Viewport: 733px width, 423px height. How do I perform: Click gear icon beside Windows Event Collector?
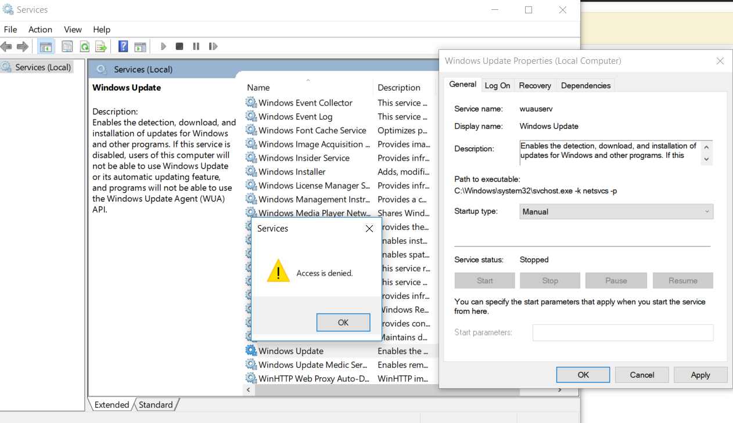pos(251,103)
